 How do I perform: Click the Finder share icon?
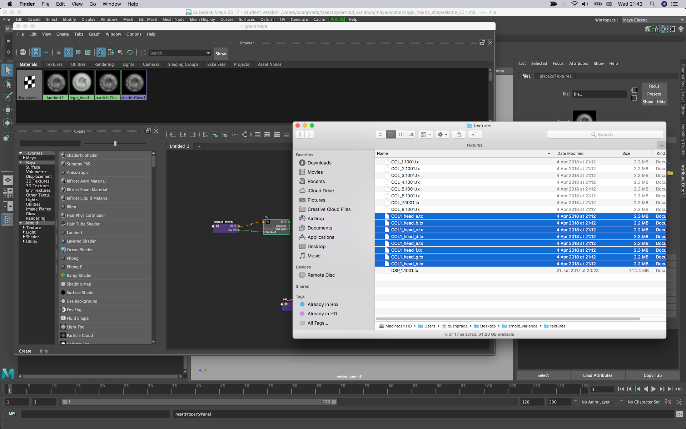pyautogui.click(x=459, y=134)
